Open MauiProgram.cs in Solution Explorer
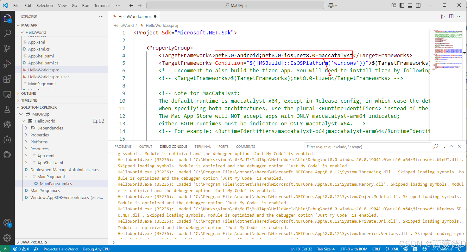 pos(45,190)
